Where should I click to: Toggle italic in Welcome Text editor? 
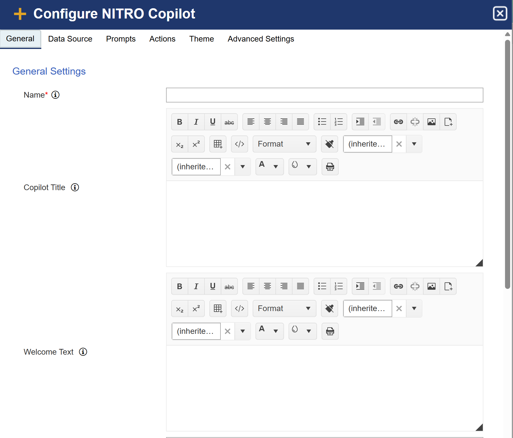[x=196, y=286]
